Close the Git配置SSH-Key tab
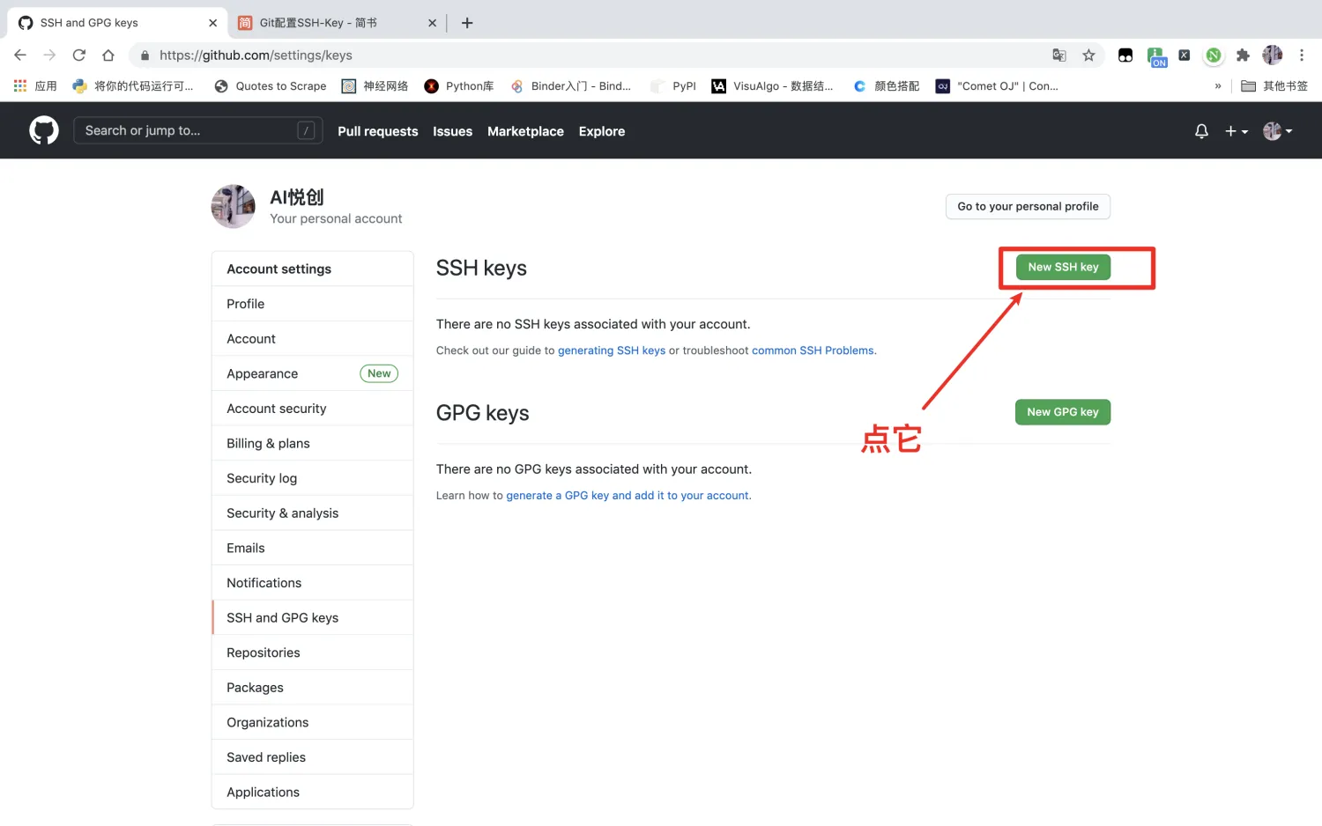1322x826 pixels. [x=432, y=23]
